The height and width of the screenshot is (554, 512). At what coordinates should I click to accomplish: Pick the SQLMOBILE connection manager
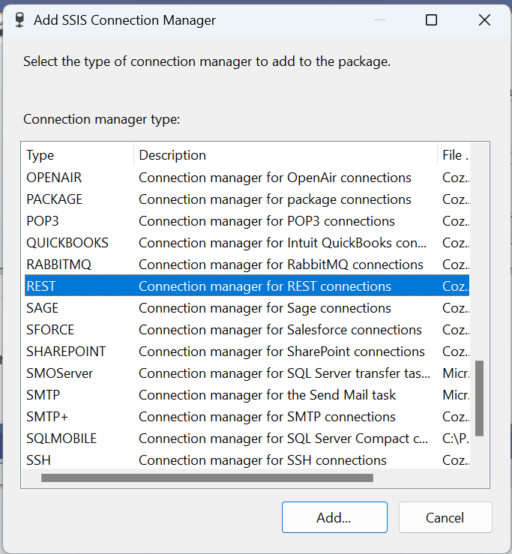pyautogui.click(x=61, y=439)
